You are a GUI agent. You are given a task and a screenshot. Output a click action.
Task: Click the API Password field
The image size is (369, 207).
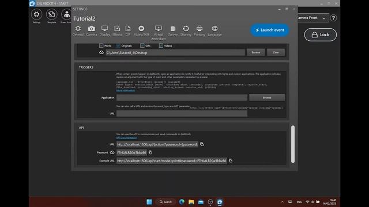click(x=131, y=152)
